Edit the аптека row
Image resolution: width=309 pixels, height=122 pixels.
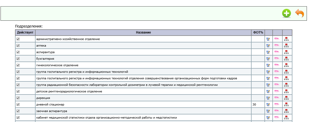tap(268, 46)
